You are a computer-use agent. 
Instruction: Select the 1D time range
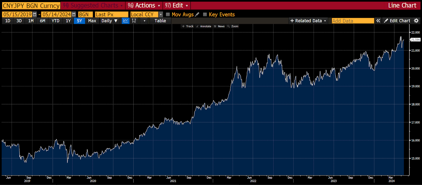(8, 21)
